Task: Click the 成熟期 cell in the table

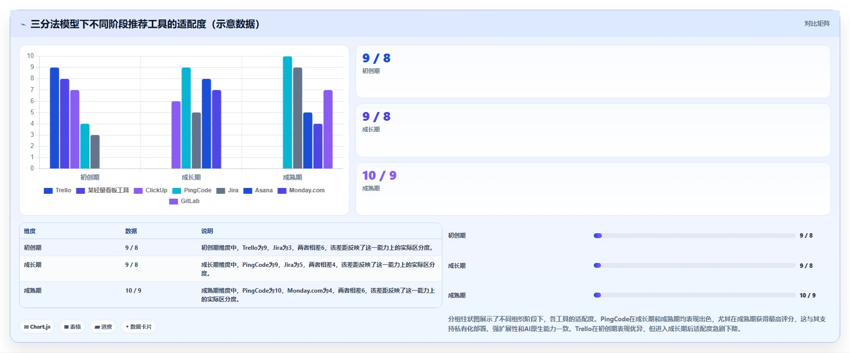Action: click(x=33, y=291)
